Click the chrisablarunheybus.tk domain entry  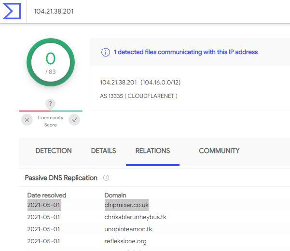pyautogui.click(x=135, y=217)
